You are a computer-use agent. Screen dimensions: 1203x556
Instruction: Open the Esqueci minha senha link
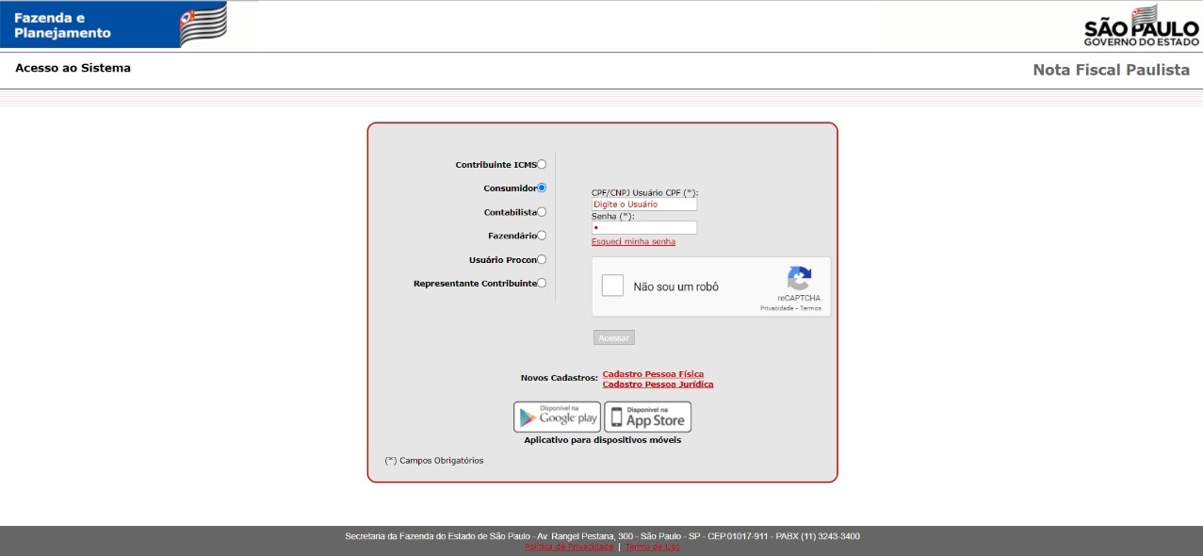[x=633, y=242]
